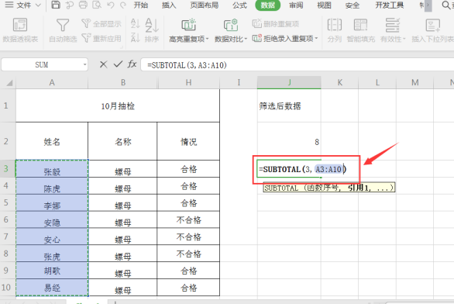Click the cell containing 李娜
The height and width of the screenshot is (304, 454).
pos(52,203)
